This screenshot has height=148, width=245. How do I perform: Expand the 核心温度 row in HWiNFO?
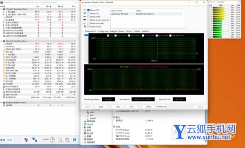4,12
